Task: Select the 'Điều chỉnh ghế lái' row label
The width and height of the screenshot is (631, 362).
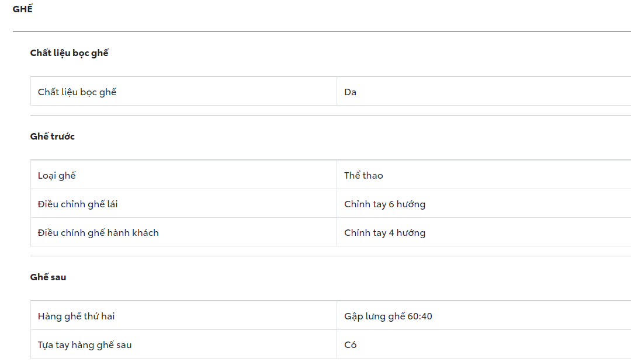Action: (x=78, y=204)
